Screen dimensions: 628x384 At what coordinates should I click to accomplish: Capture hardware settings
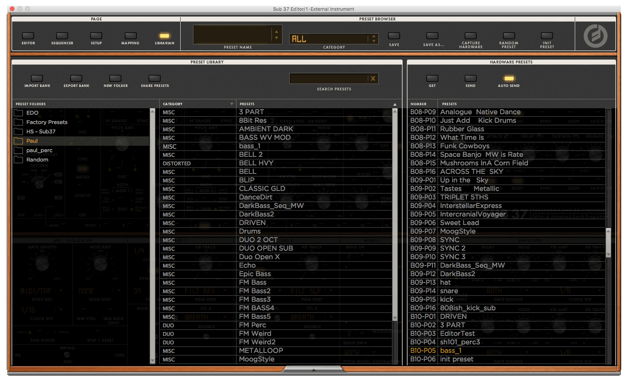pyautogui.click(x=471, y=36)
